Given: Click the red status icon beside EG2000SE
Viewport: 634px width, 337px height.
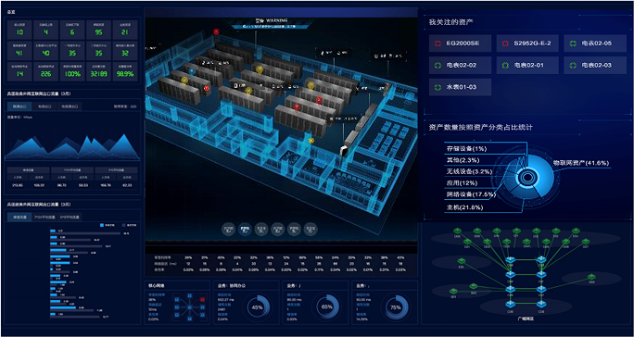Looking at the screenshot, I should pyautogui.click(x=437, y=44).
